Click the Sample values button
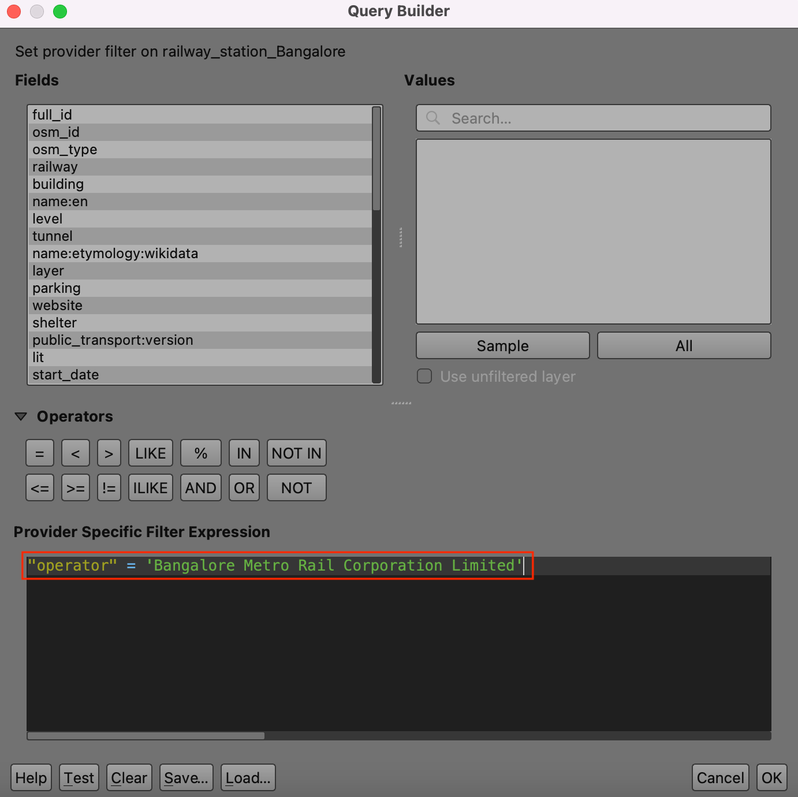This screenshot has width=798, height=797. (503, 345)
